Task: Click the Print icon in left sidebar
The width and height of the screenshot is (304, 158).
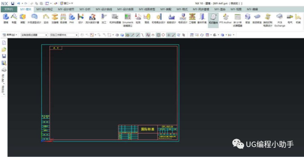Action: pos(4,70)
